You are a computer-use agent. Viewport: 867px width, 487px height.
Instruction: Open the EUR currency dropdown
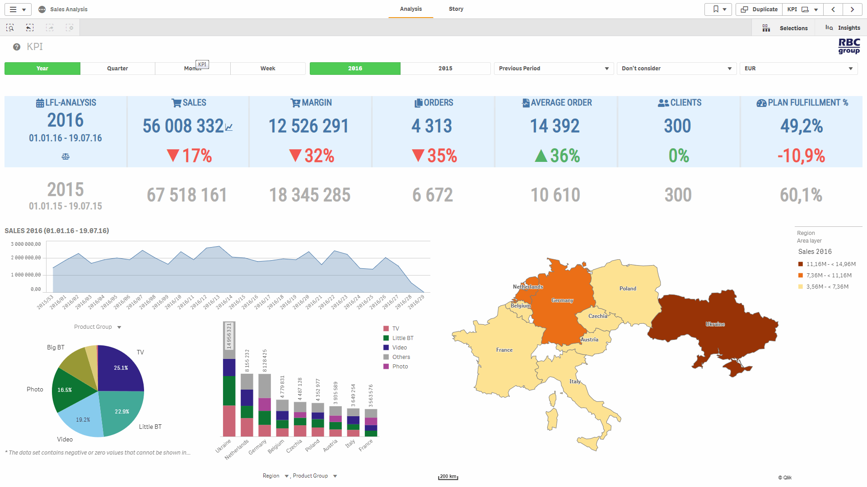coord(798,69)
